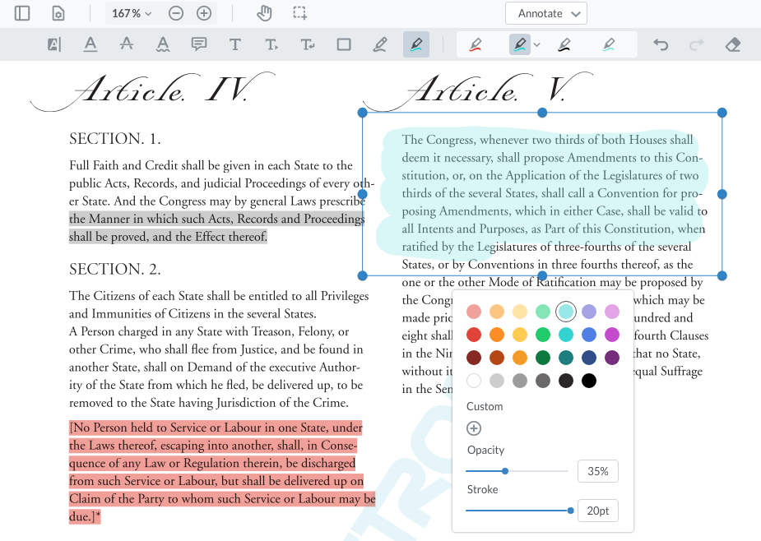This screenshot has height=541, width=761.
Task: Open document view settings icon
Action: 58,13
